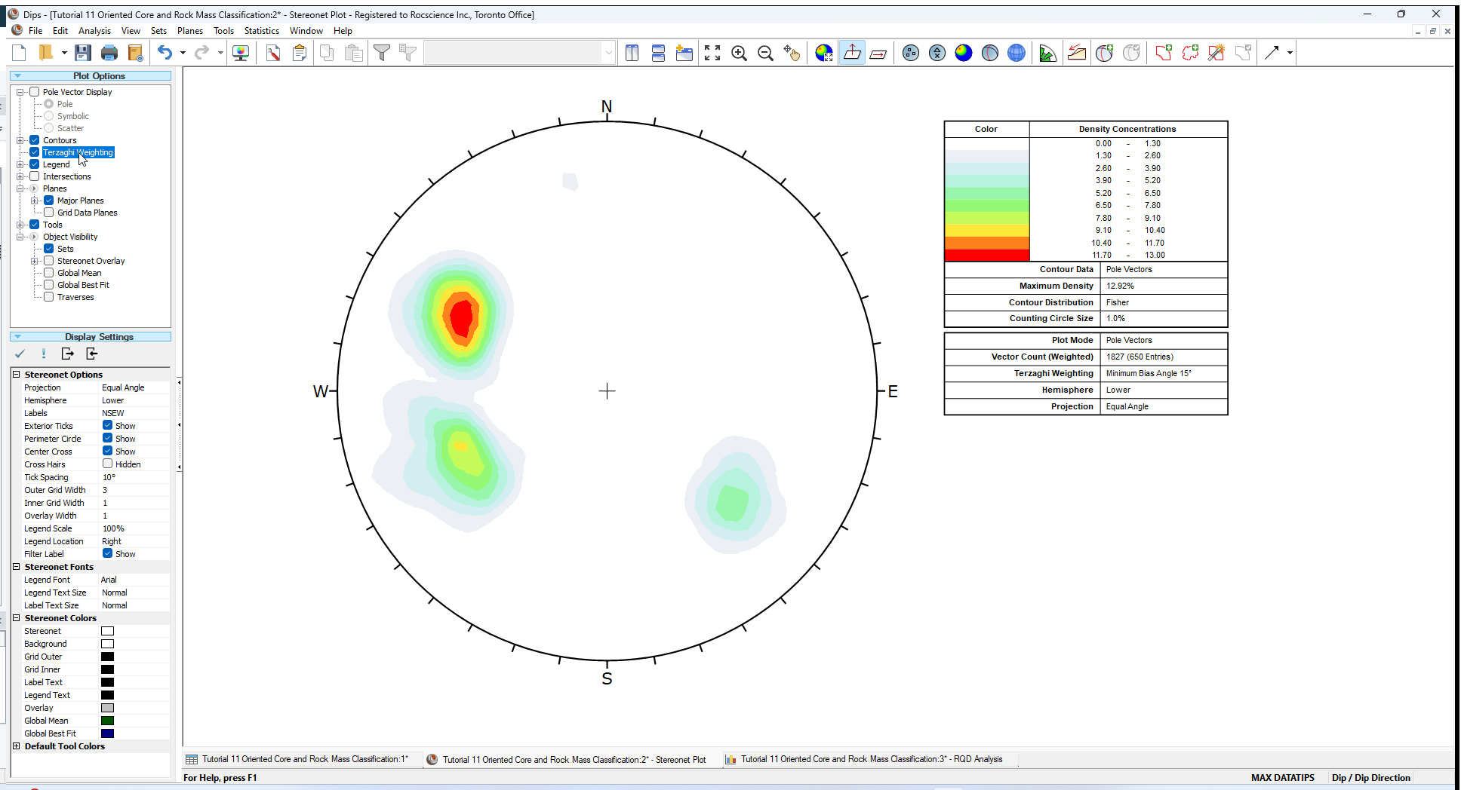Change the Global Best Fit color swatch
This screenshot has width=1461, height=790.
pos(107,733)
